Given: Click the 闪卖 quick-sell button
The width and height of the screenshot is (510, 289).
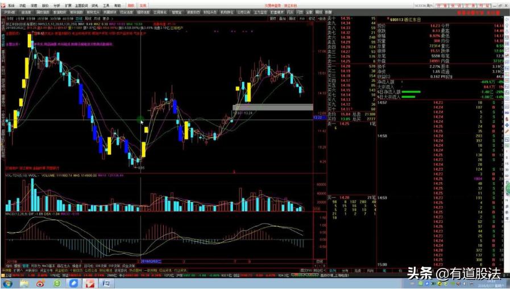Looking at the screenshot, I should point(300,12).
